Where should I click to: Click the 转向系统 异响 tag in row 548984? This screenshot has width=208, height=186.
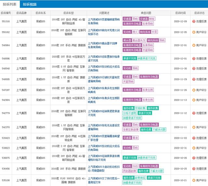coord(156,40)
